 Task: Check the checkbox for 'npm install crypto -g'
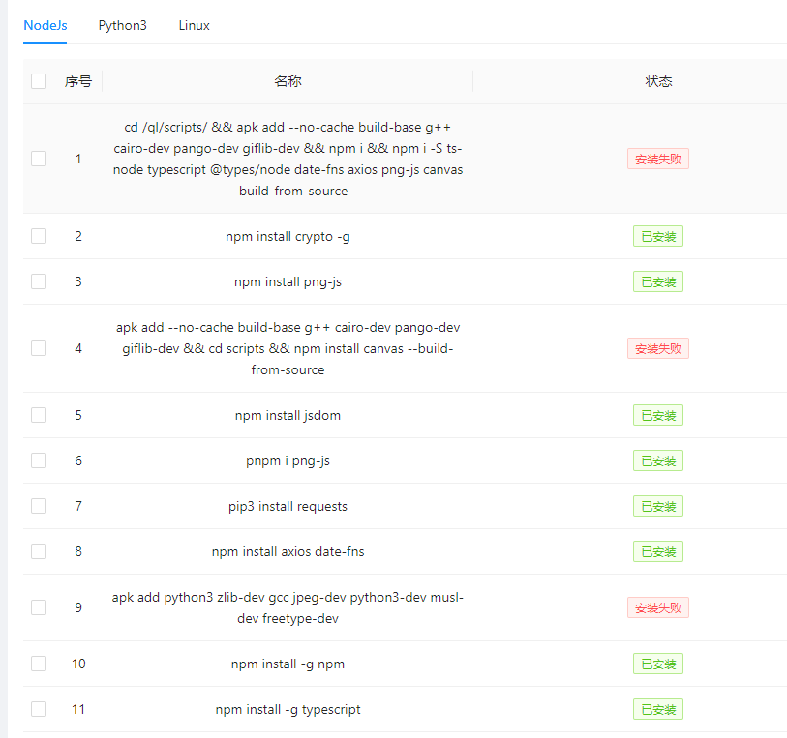tap(39, 235)
